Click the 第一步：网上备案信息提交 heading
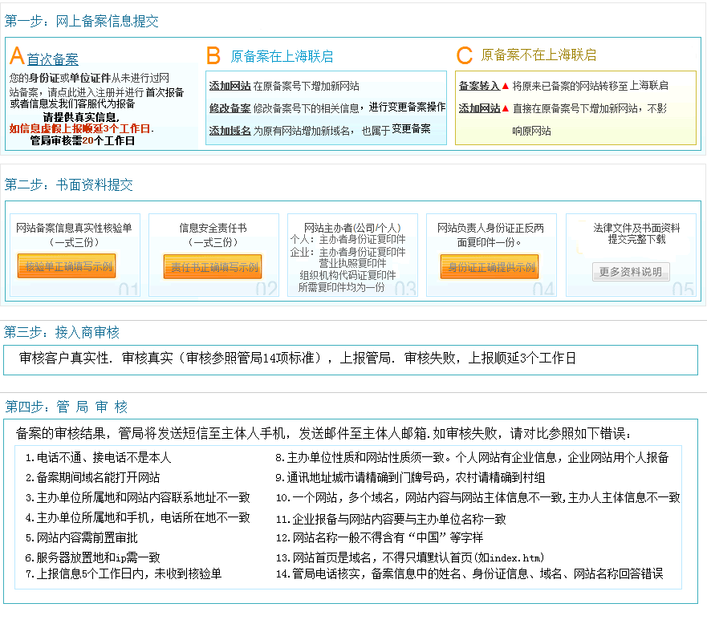The image size is (707, 632). coord(82,22)
